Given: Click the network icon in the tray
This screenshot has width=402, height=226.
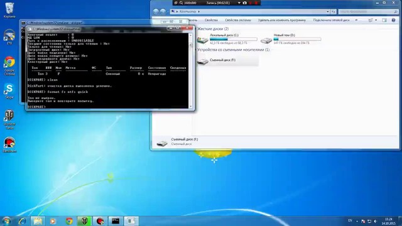Looking at the screenshot, I should point(369,221).
